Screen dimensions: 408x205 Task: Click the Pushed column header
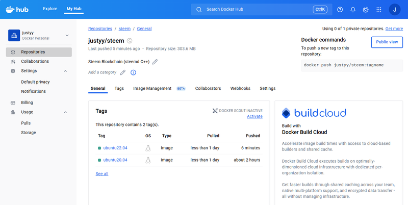[253, 136]
